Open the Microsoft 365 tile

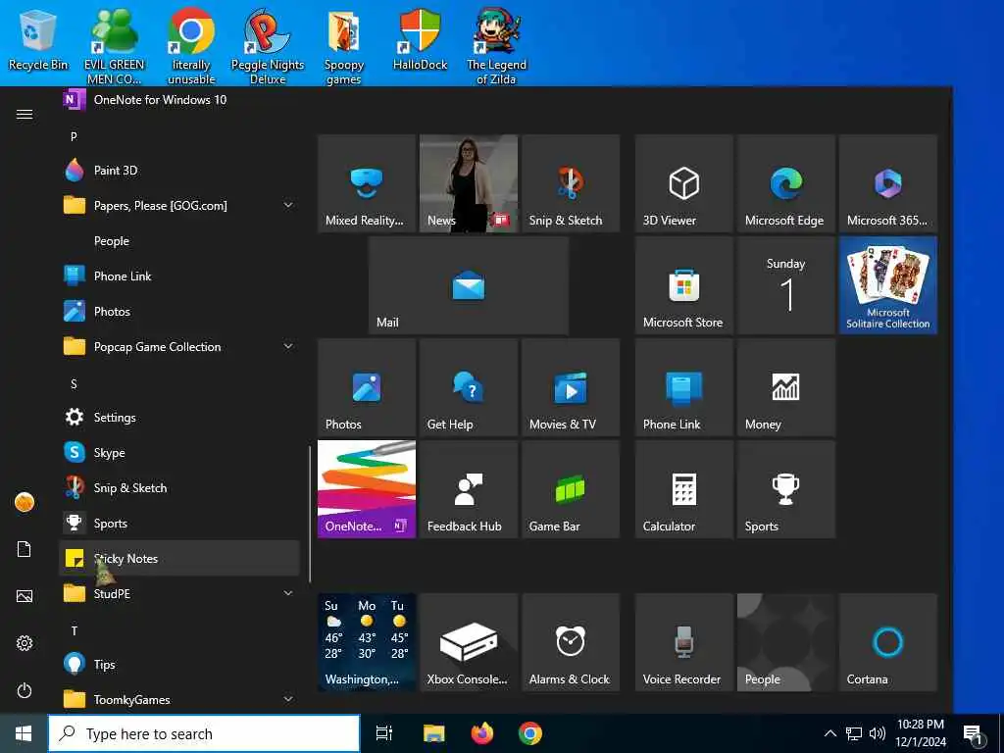tap(888, 183)
